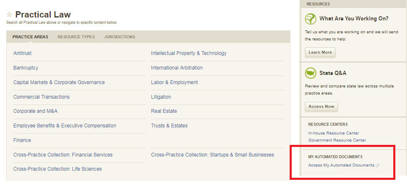407x184 pixels.
Task: Click the favorite star beside Practical Law
Action: click(x=9, y=15)
